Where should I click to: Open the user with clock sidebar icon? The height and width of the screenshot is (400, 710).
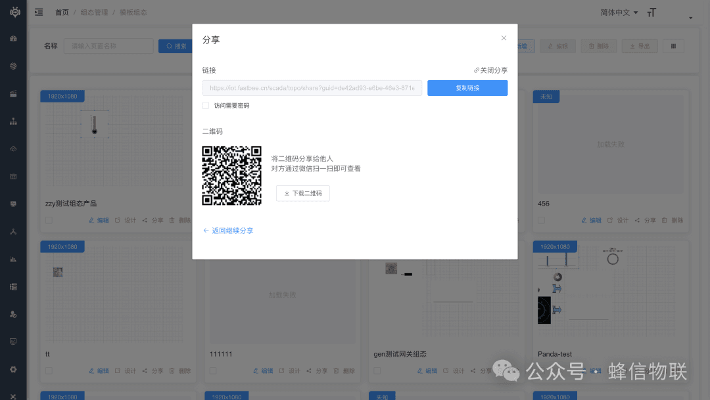tap(14, 314)
